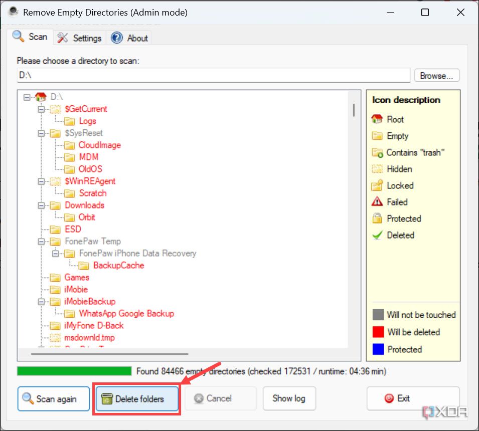The image size is (479, 431).
Task: Click the Locked folder legend icon
Action: pos(377,185)
